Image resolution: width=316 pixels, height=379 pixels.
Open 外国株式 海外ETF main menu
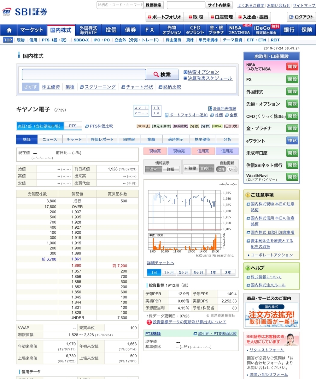pyautogui.click(x=88, y=30)
